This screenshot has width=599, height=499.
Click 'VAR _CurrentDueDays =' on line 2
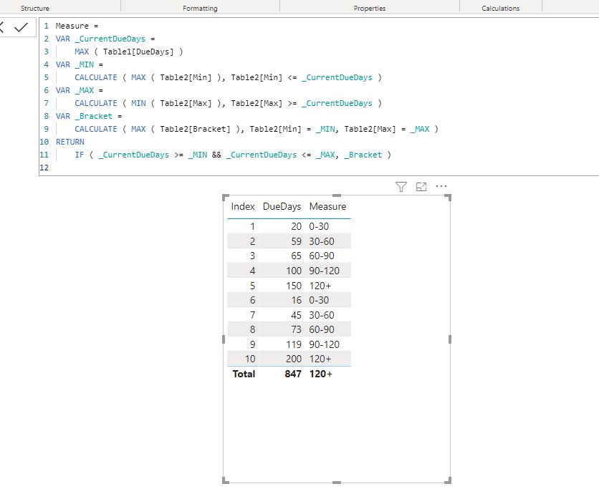105,39
